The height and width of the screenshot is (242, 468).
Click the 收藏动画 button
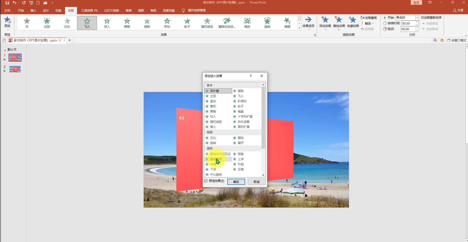pyautogui.click(x=353, y=22)
